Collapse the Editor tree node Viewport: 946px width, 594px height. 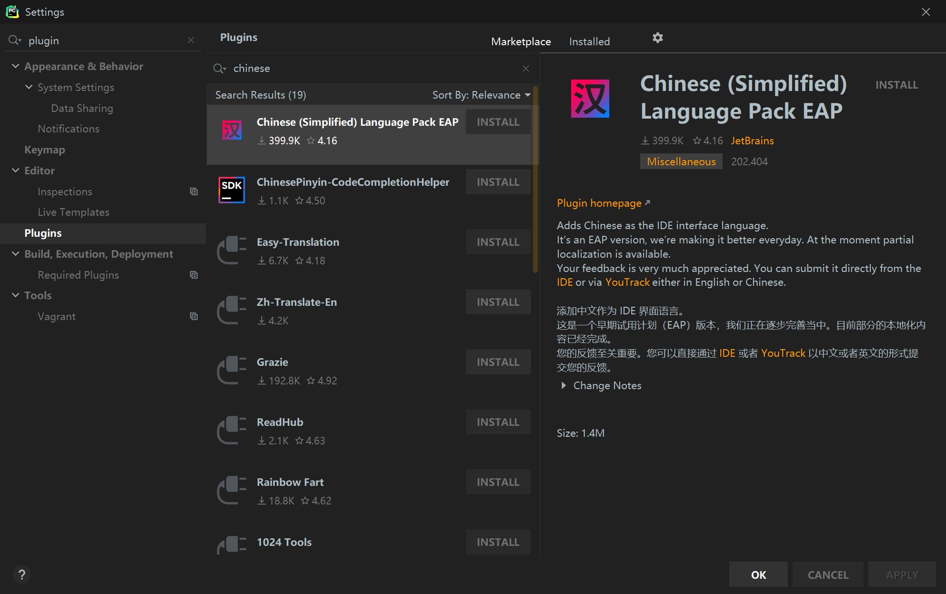pyautogui.click(x=16, y=171)
